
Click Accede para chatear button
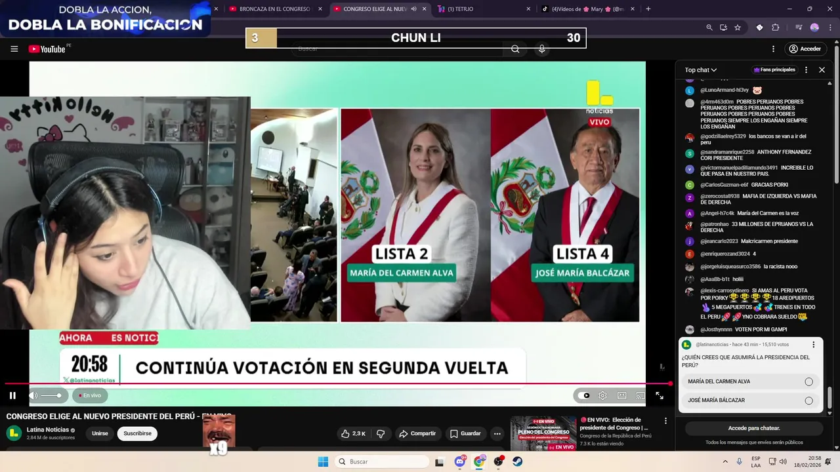click(x=754, y=428)
